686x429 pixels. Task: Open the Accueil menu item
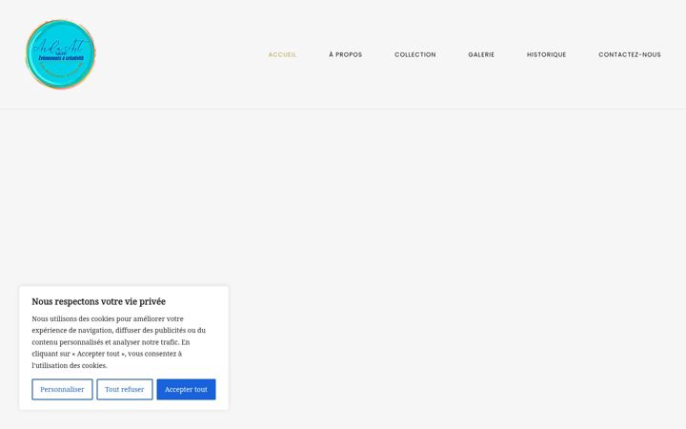[282, 54]
